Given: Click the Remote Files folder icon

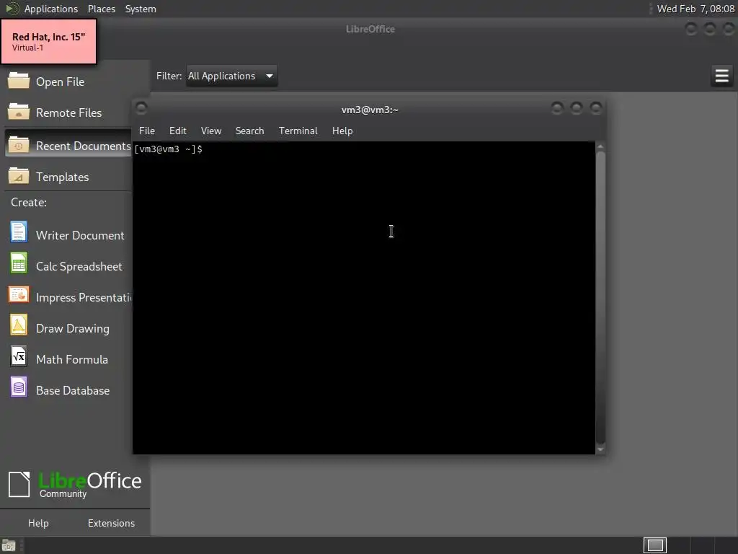Looking at the screenshot, I should (x=18, y=112).
